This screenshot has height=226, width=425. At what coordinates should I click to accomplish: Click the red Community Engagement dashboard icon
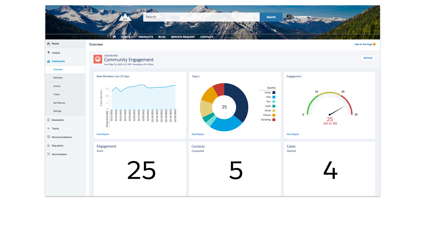(x=98, y=59)
